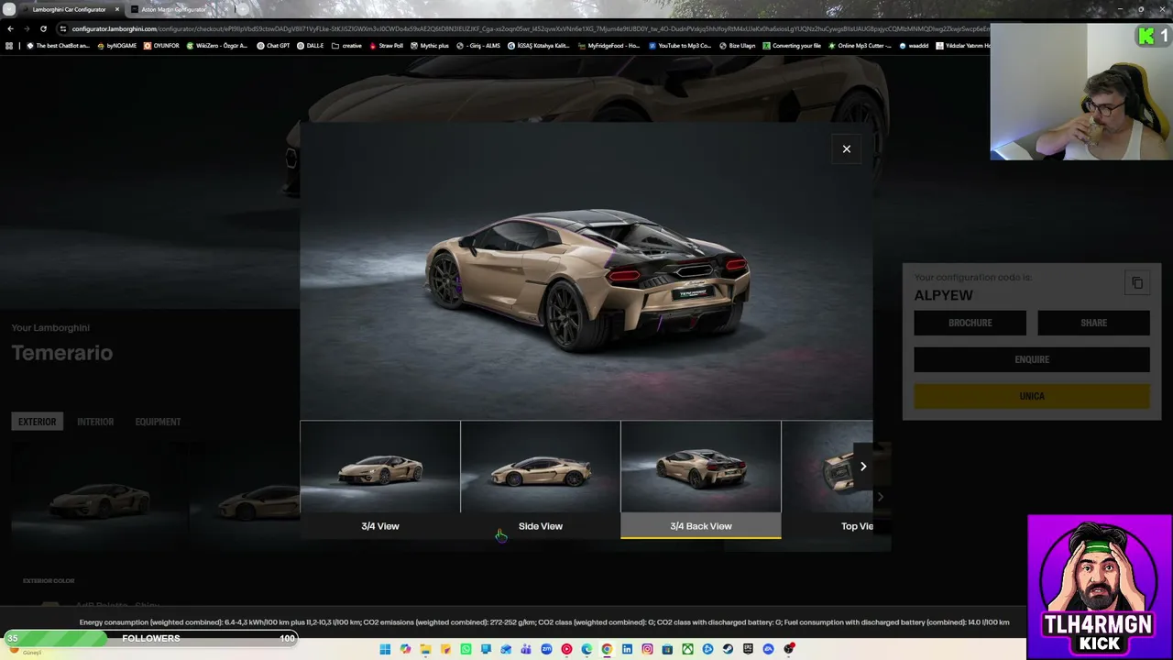Open the Chat GPT bookmark
Screen dimensions: 1173x660
pos(273,46)
